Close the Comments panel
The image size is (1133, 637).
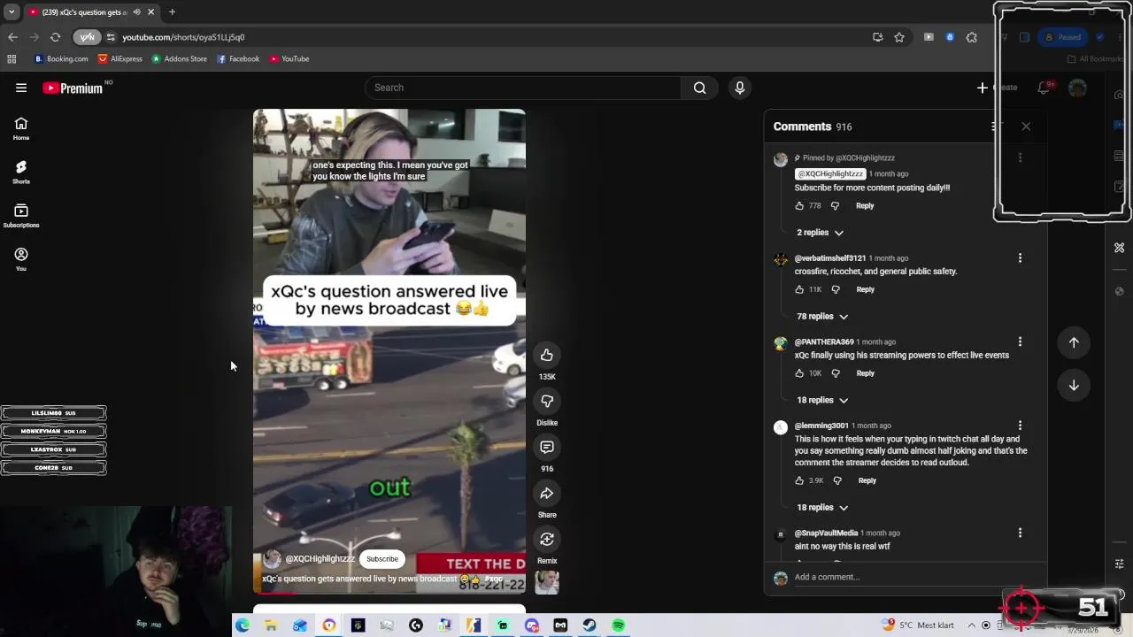point(1026,127)
